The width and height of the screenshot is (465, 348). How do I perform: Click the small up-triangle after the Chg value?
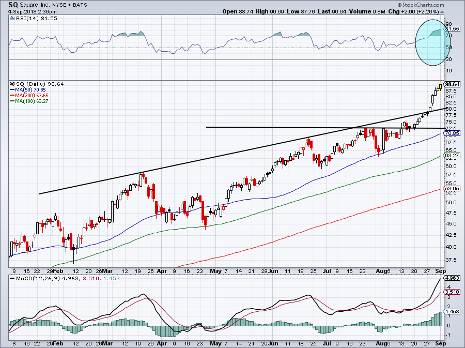tap(442, 12)
